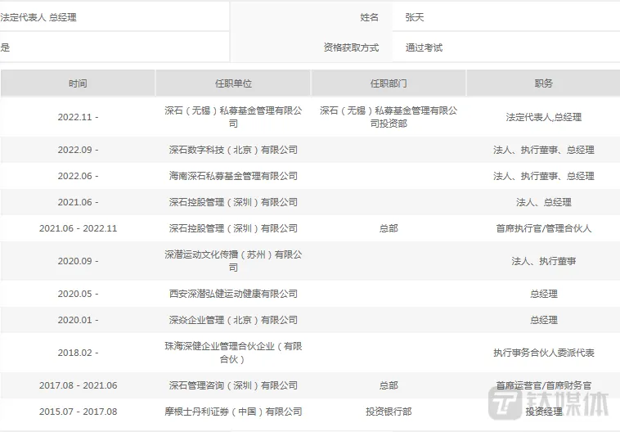Image resolution: width=620 pixels, height=432 pixels.
Task: Click 深潜运动文化传播（苏州）有限公司 company entry
Action: [x=233, y=261]
